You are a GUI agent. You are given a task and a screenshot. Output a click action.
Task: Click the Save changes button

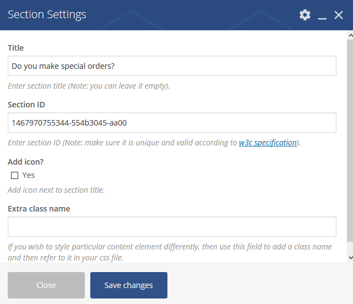point(129,285)
